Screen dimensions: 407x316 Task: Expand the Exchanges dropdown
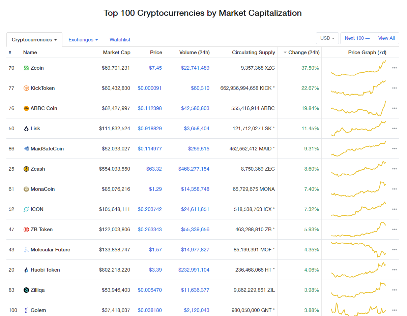pyautogui.click(x=83, y=40)
